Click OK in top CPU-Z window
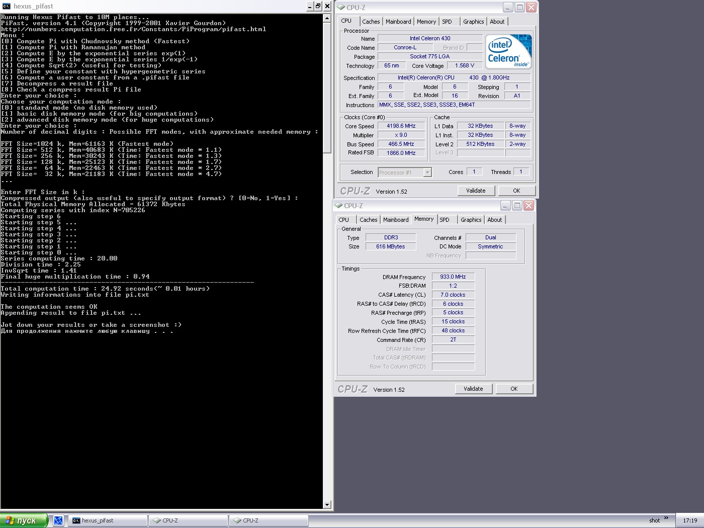The height and width of the screenshot is (528, 704). coord(516,191)
